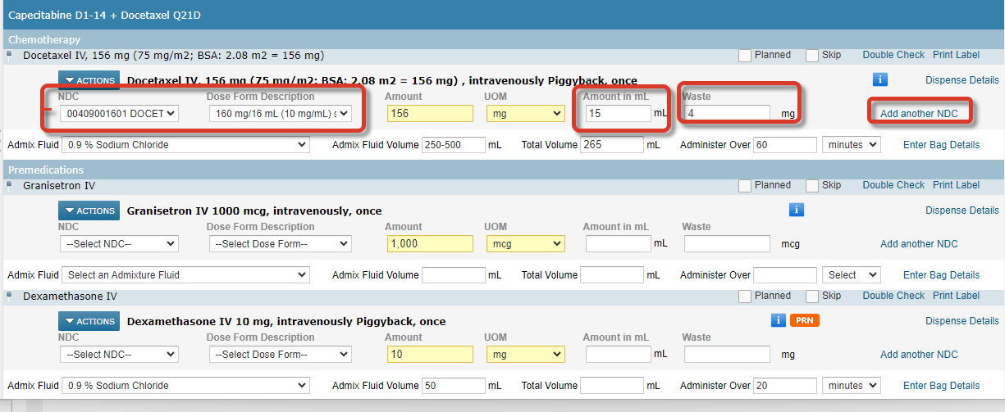1005x412 pixels.
Task: Open Docetaxel UOM mg dropdown
Action: tap(524, 113)
